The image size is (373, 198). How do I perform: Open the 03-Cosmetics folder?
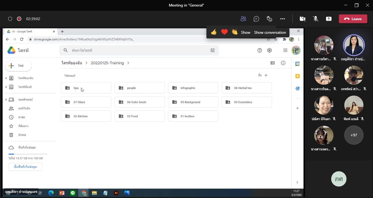tap(247, 102)
